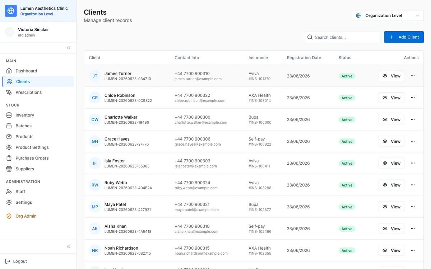View James Turner's record
The image size is (431, 269).
[391, 76]
